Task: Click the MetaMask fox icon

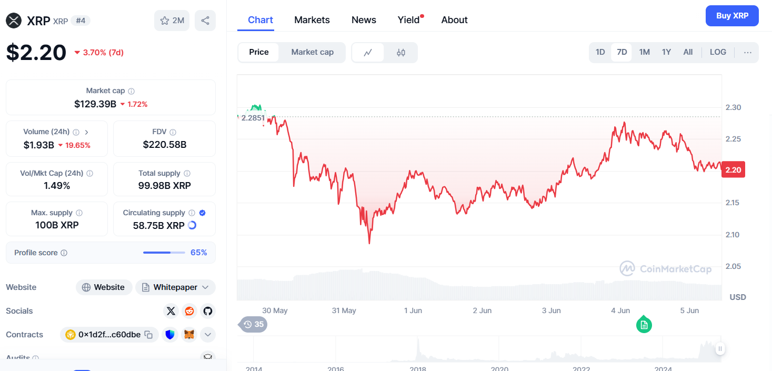Action: pyautogui.click(x=189, y=335)
